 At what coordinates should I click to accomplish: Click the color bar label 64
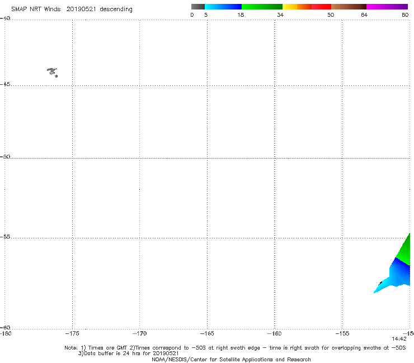(364, 15)
